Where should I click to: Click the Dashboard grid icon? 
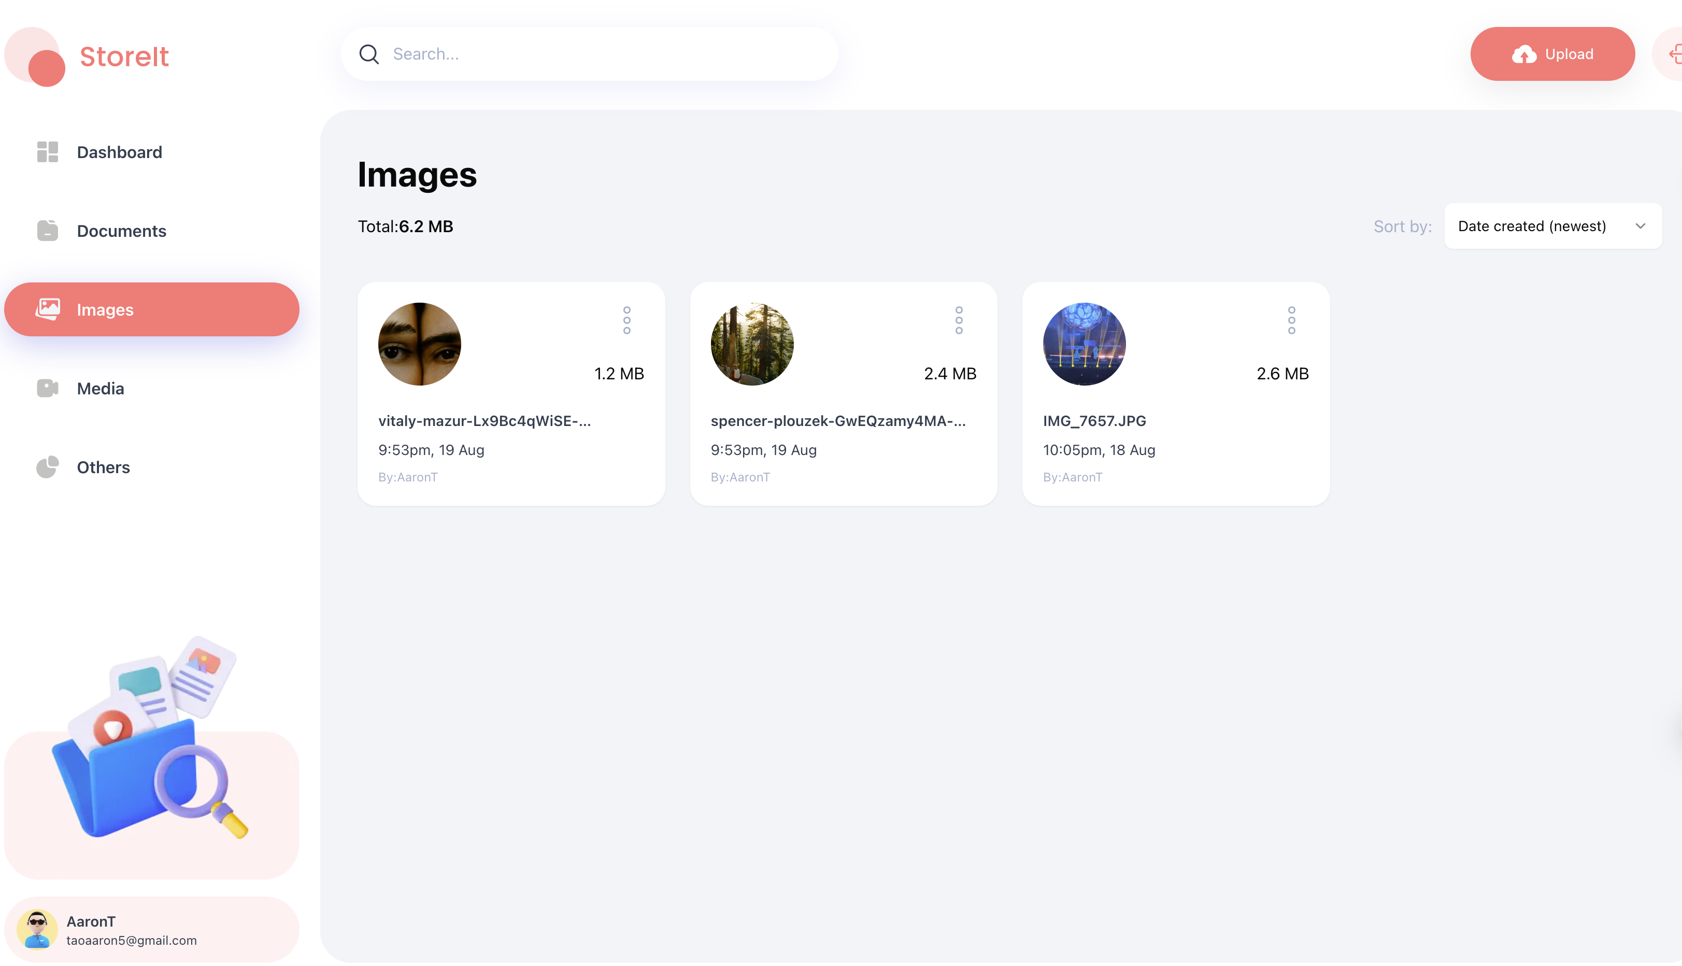pos(47,152)
